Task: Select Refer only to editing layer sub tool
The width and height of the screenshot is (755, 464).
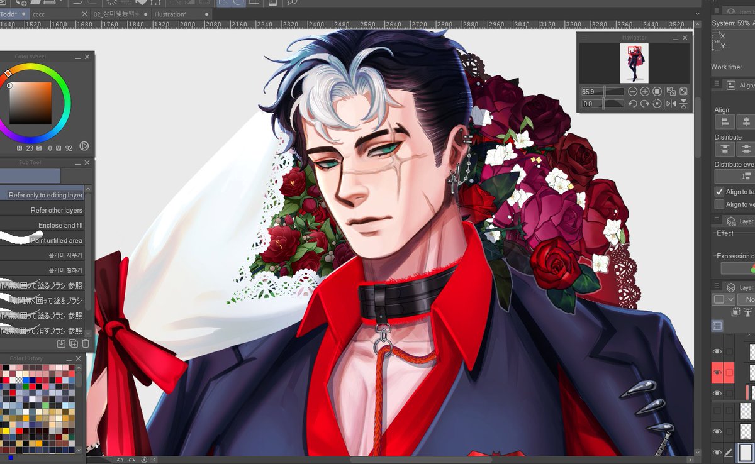Action: [x=42, y=195]
